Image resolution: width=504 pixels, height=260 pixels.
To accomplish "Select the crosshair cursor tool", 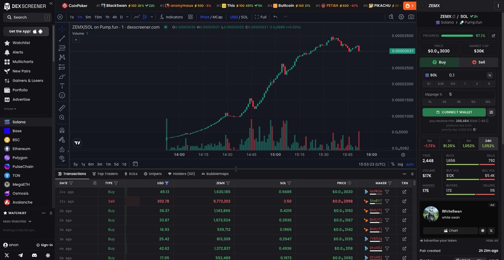I will [62, 29].
